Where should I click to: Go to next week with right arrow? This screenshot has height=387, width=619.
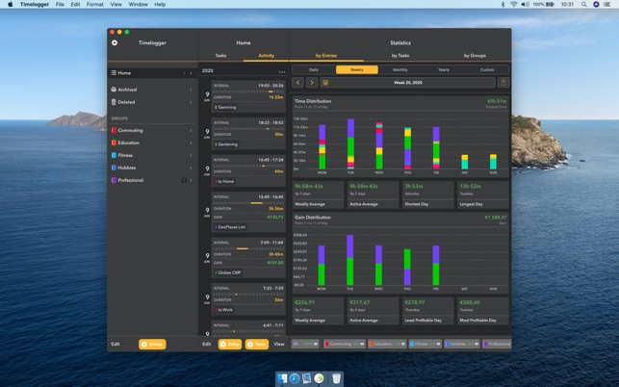coord(312,83)
